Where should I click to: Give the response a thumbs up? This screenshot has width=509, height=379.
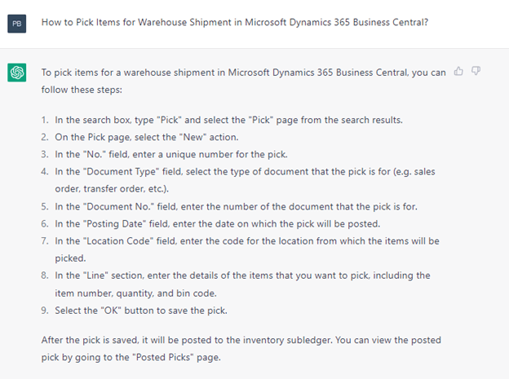pos(458,71)
